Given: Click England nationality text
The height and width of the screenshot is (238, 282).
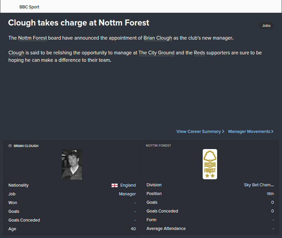Looking at the screenshot, I should [128, 185].
